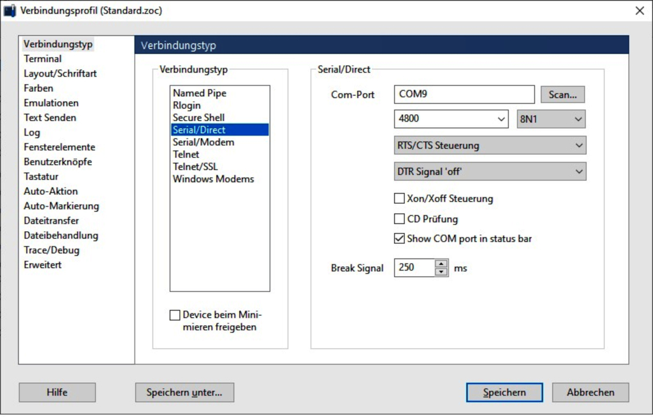The width and height of the screenshot is (653, 417).
Task: Open the RTS/CTS Steuerung dropdown
Action: pos(490,145)
